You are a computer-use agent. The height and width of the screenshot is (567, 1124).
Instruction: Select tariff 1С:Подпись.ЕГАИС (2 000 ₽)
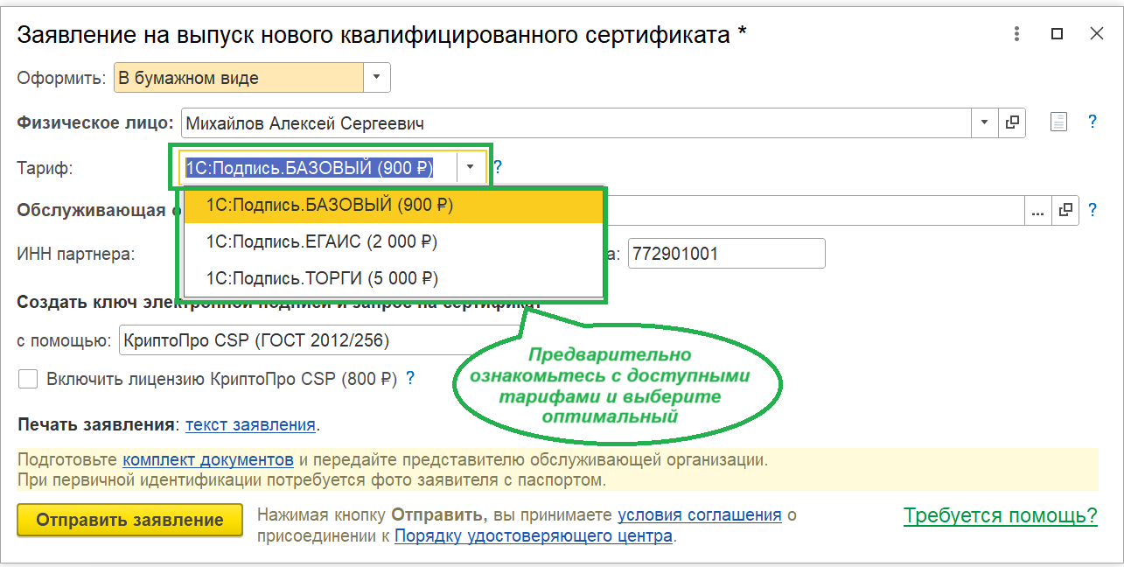[x=322, y=241]
